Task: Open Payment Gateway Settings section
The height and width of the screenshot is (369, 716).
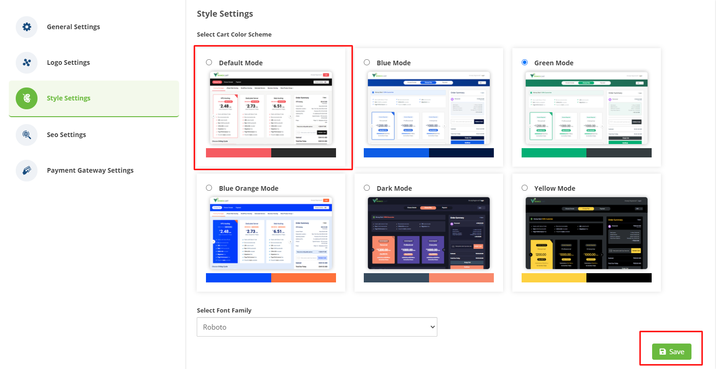Action: pos(90,170)
